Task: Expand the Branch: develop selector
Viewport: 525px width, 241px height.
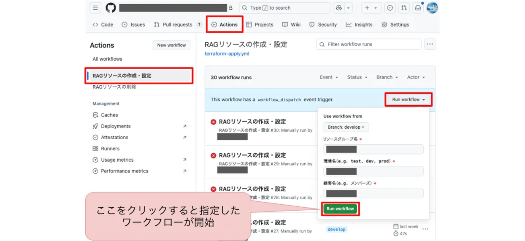Action: coord(346,127)
